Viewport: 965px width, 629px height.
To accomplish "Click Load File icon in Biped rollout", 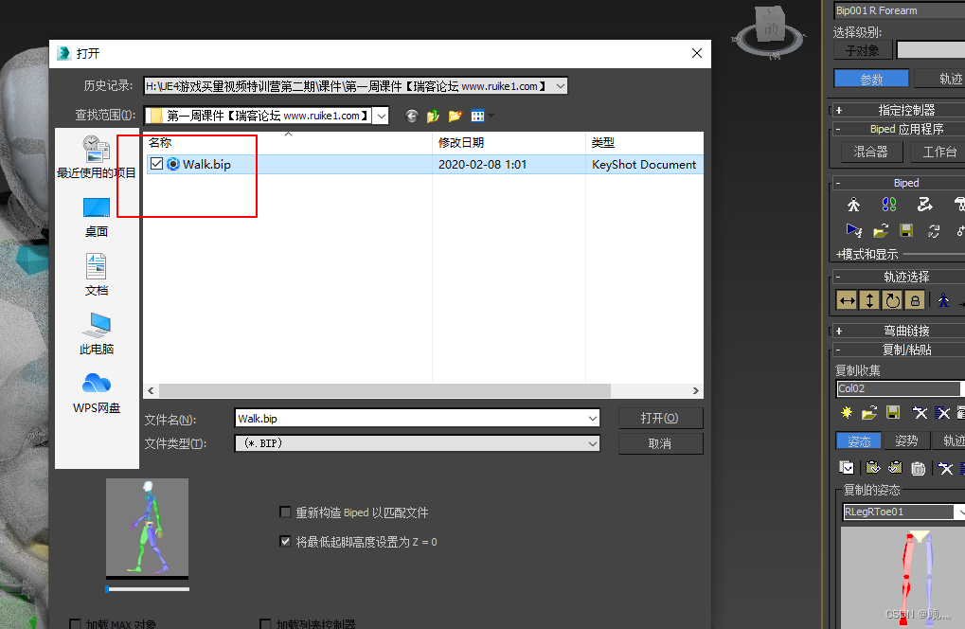I will 881,231.
